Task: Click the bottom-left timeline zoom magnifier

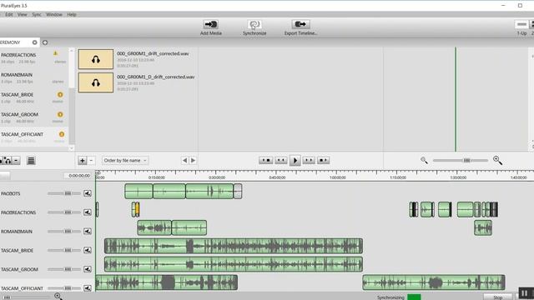Action: pyautogui.click(x=58, y=297)
